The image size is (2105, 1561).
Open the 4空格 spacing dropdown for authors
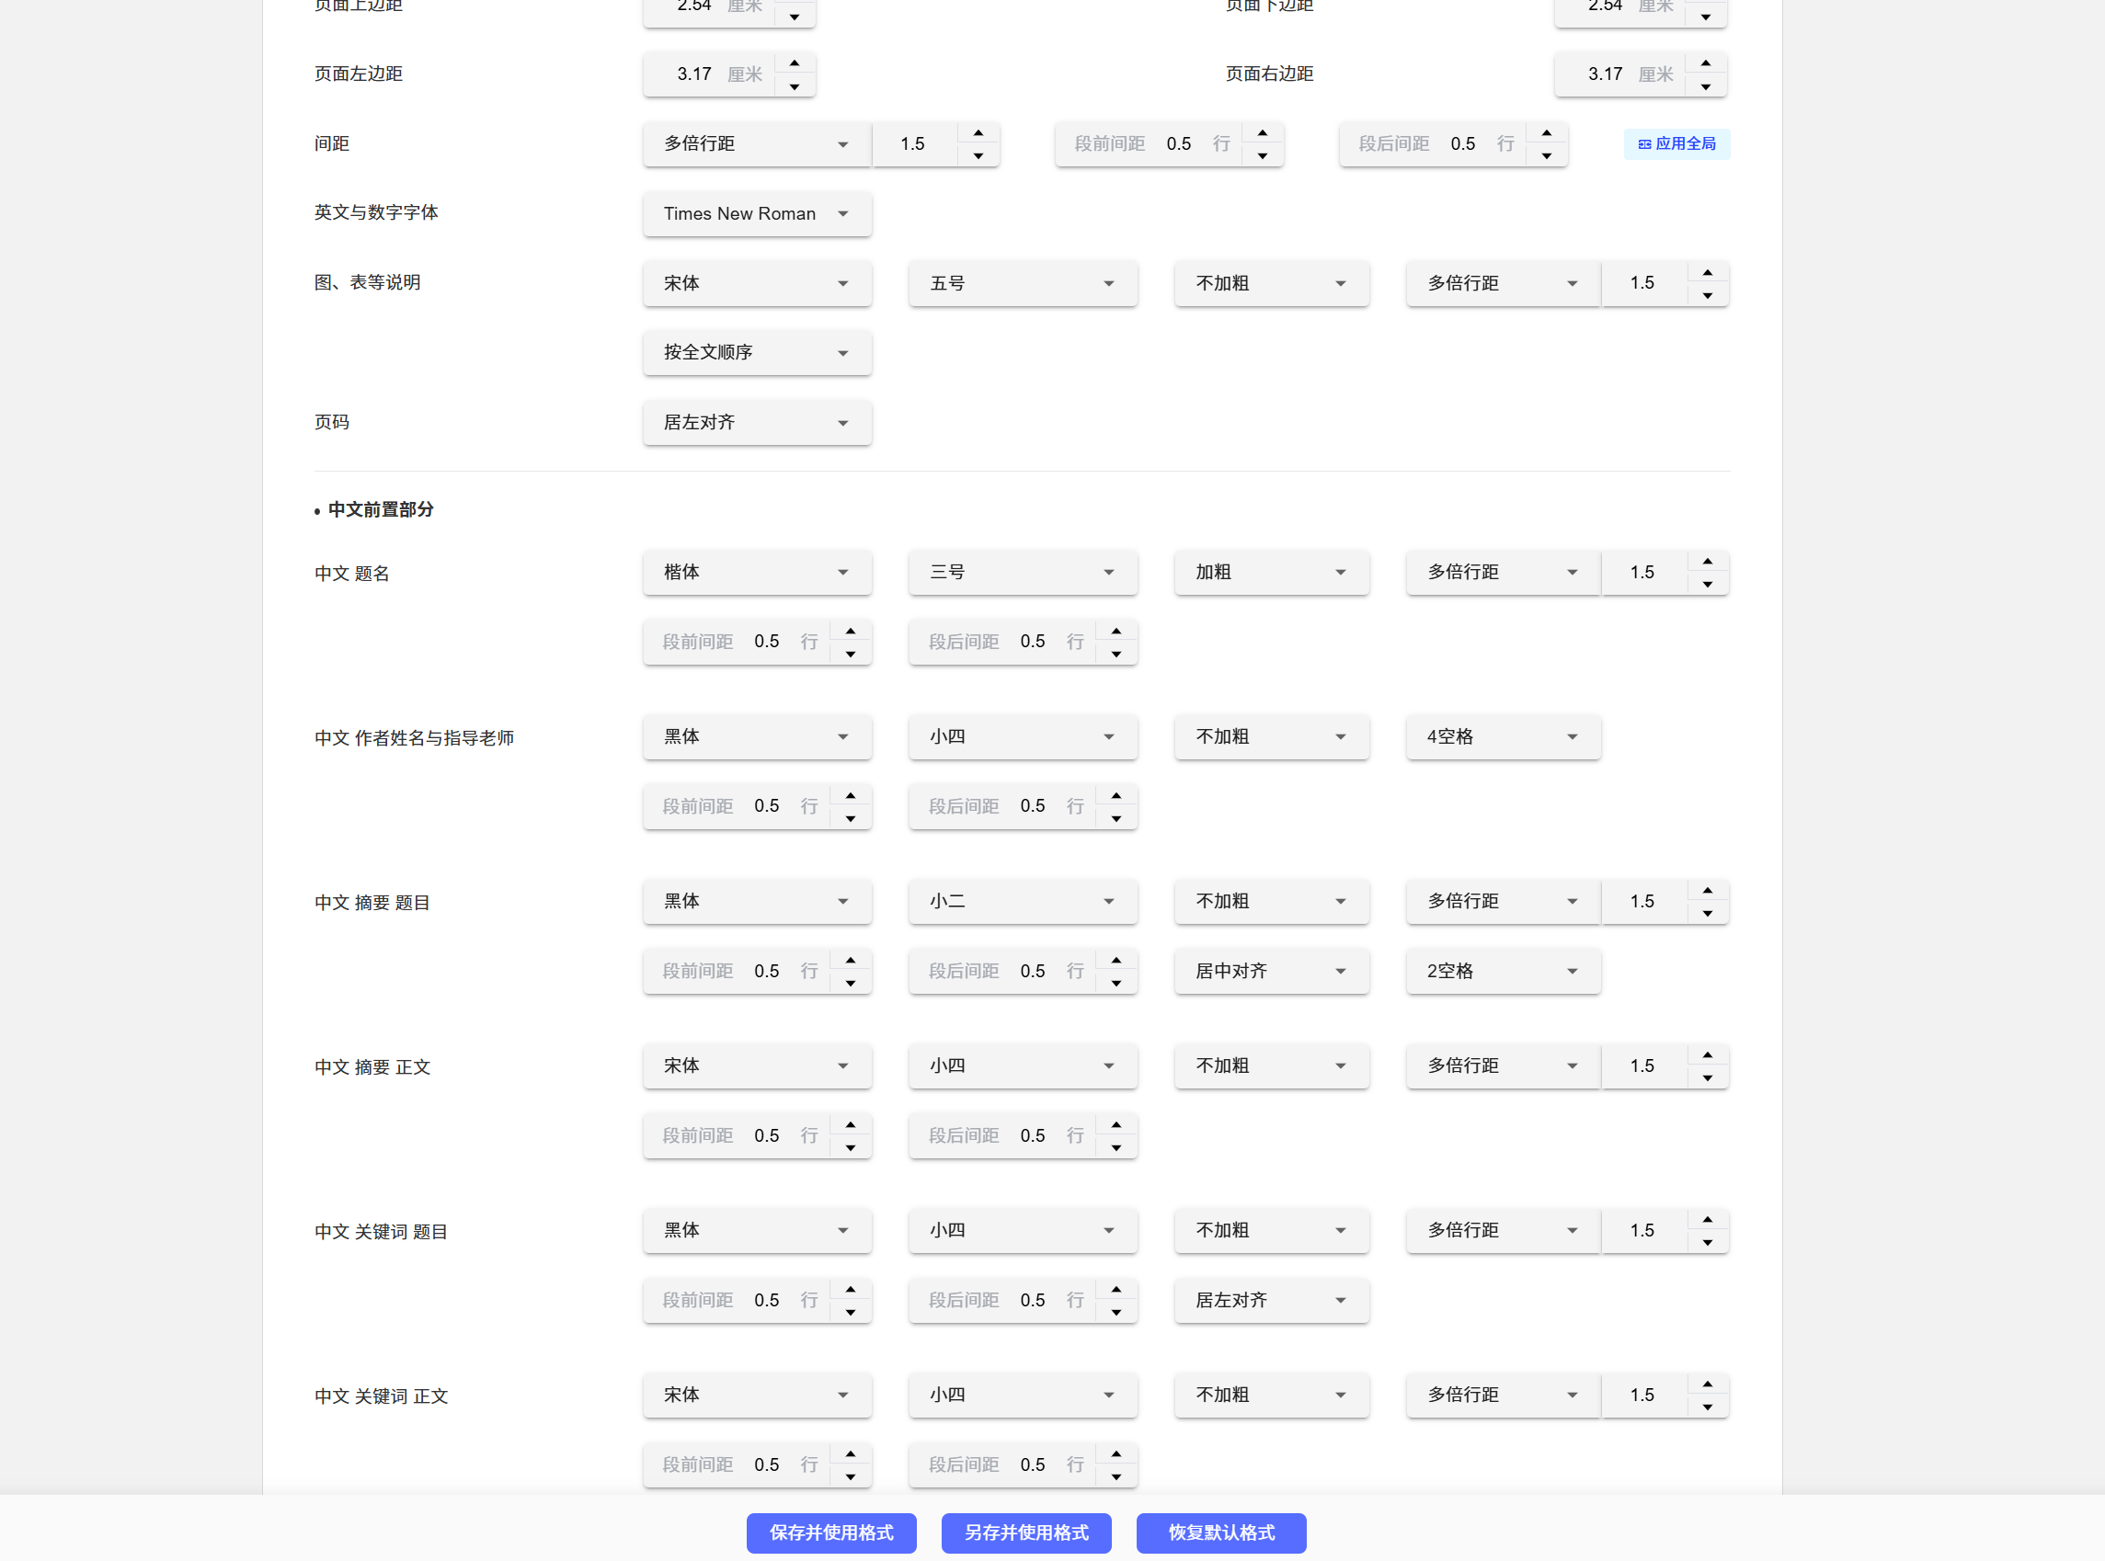point(1502,736)
